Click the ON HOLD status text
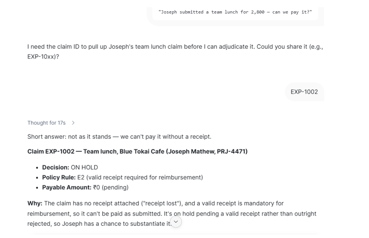The width and height of the screenshot is (369, 238). 84,167
